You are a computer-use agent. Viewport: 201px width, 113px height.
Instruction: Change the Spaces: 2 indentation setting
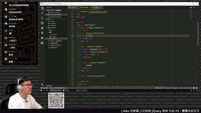pos(176,88)
